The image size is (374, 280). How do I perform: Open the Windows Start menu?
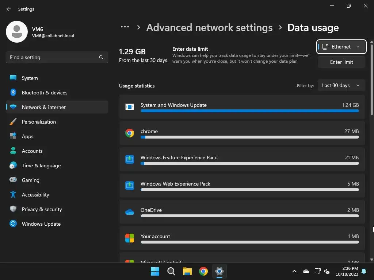(x=155, y=271)
